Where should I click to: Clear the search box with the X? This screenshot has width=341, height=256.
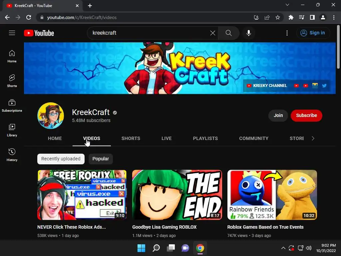click(x=213, y=33)
